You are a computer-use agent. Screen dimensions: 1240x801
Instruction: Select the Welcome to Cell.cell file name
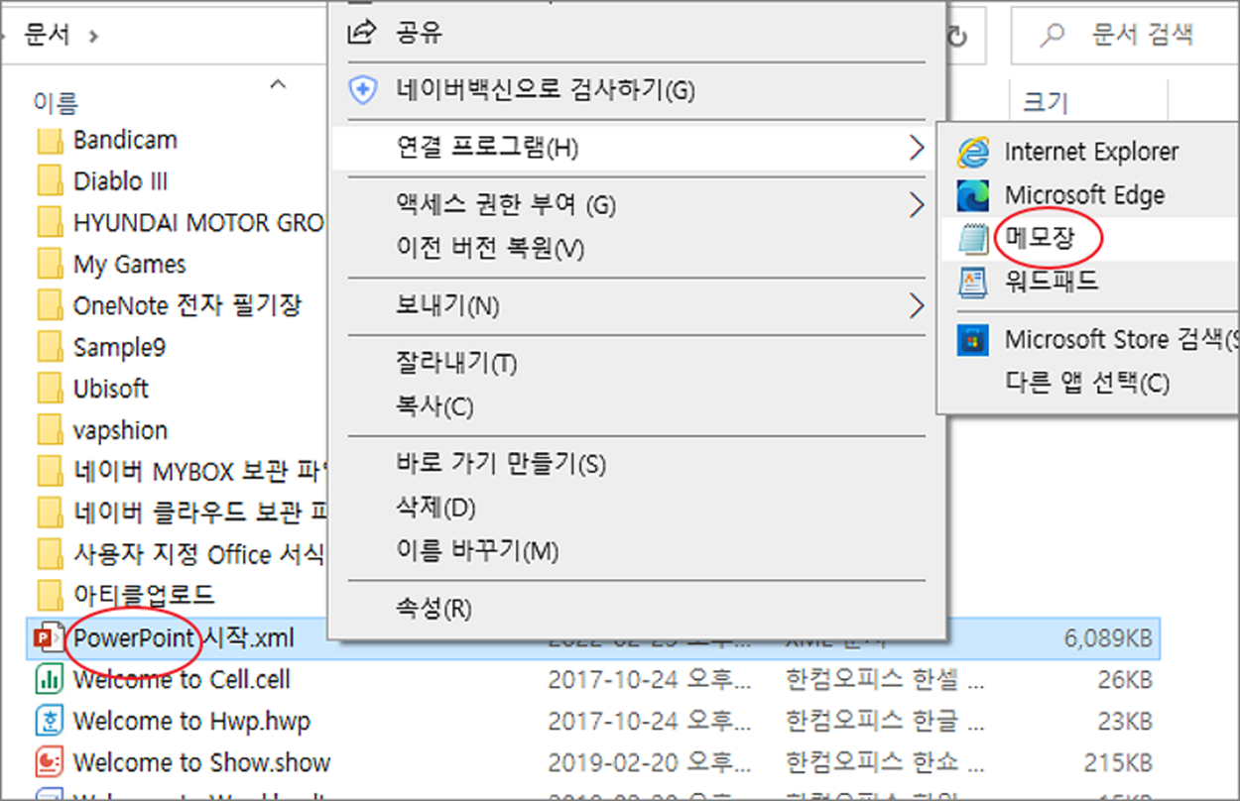tap(182, 680)
